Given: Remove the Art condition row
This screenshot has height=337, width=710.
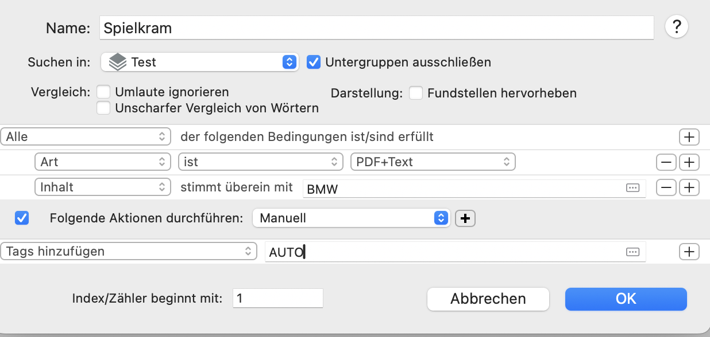Looking at the screenshot, I should [x=666, y=162].
